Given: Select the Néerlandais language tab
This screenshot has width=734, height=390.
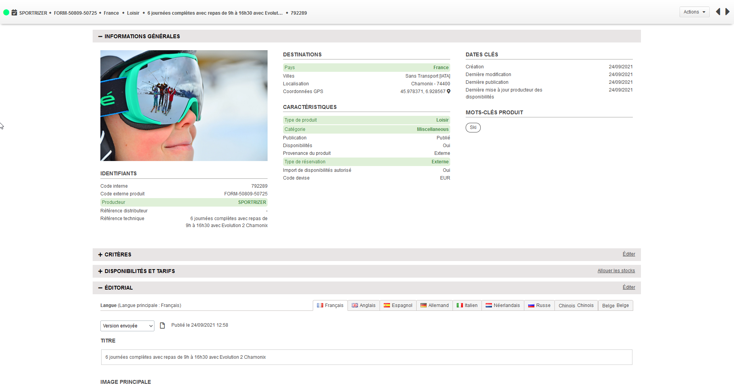Looking at the screenshot, I should point(503,305).
